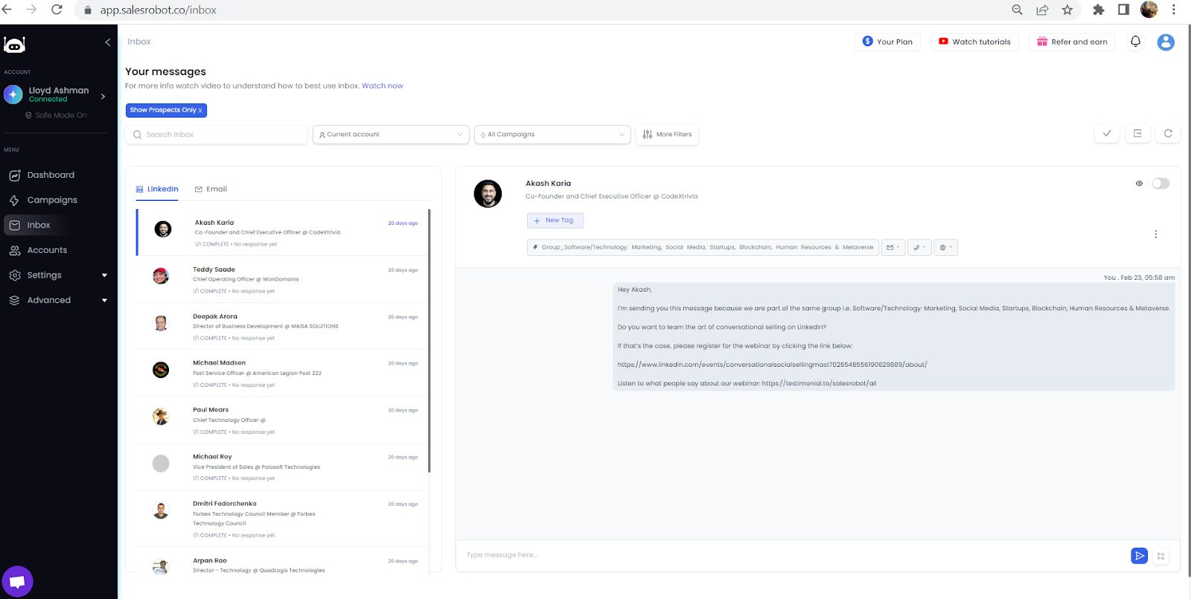Expand the Advanced menu arrow

point(104,301)
